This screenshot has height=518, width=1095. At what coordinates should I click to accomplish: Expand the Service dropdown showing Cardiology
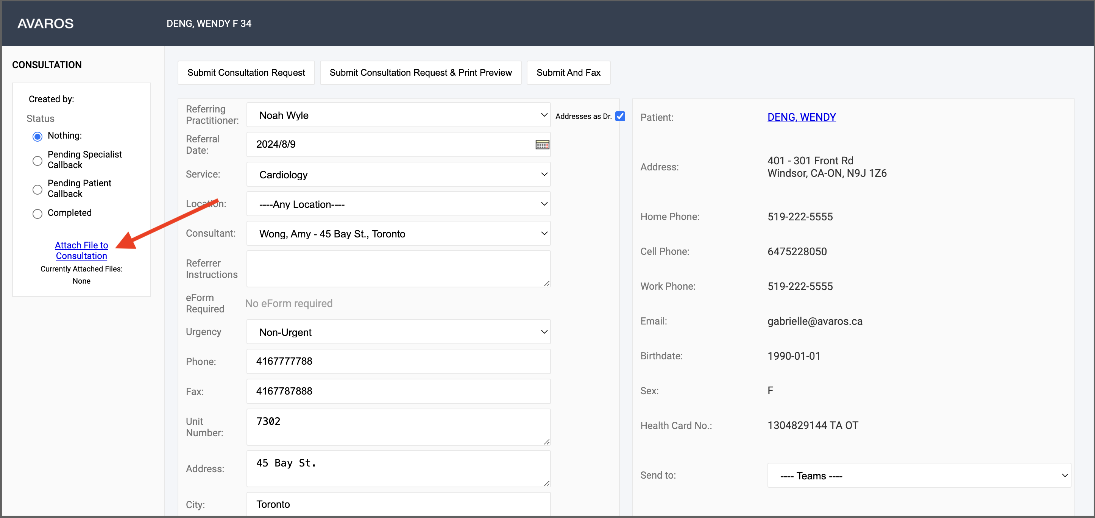[x=398, y=175]
